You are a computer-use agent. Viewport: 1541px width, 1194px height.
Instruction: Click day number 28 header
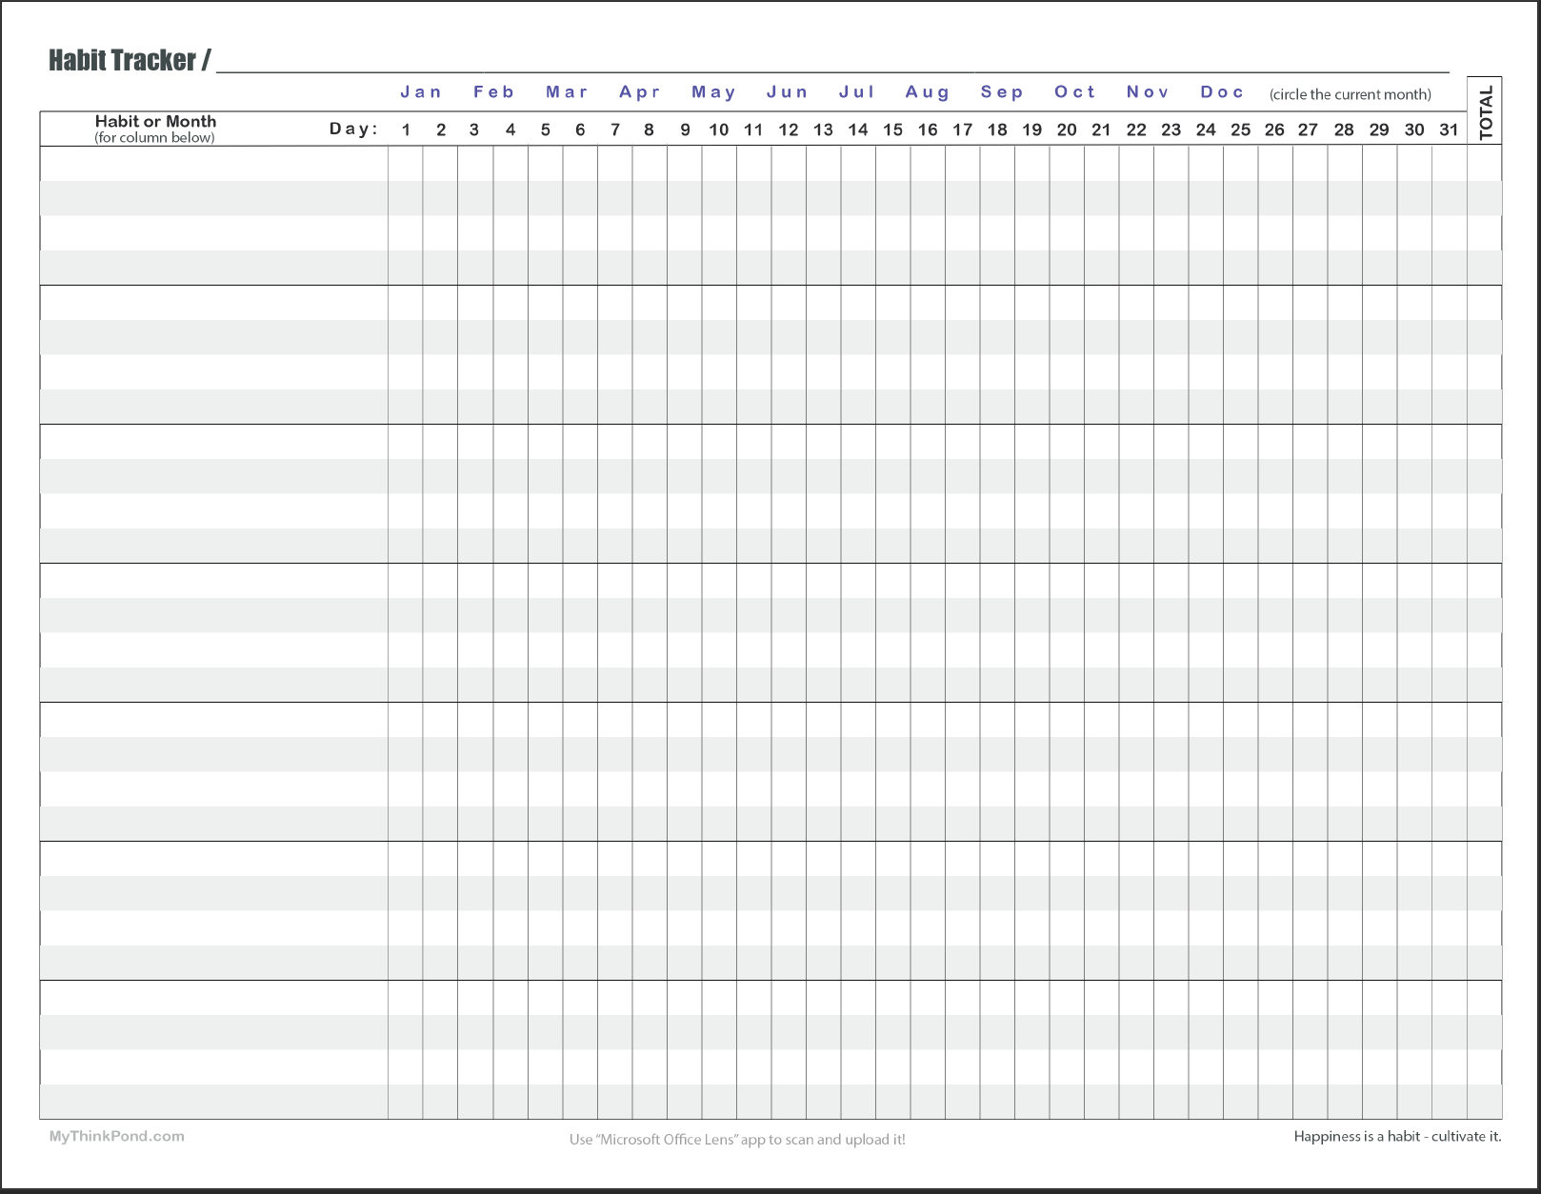[1344, 129]
